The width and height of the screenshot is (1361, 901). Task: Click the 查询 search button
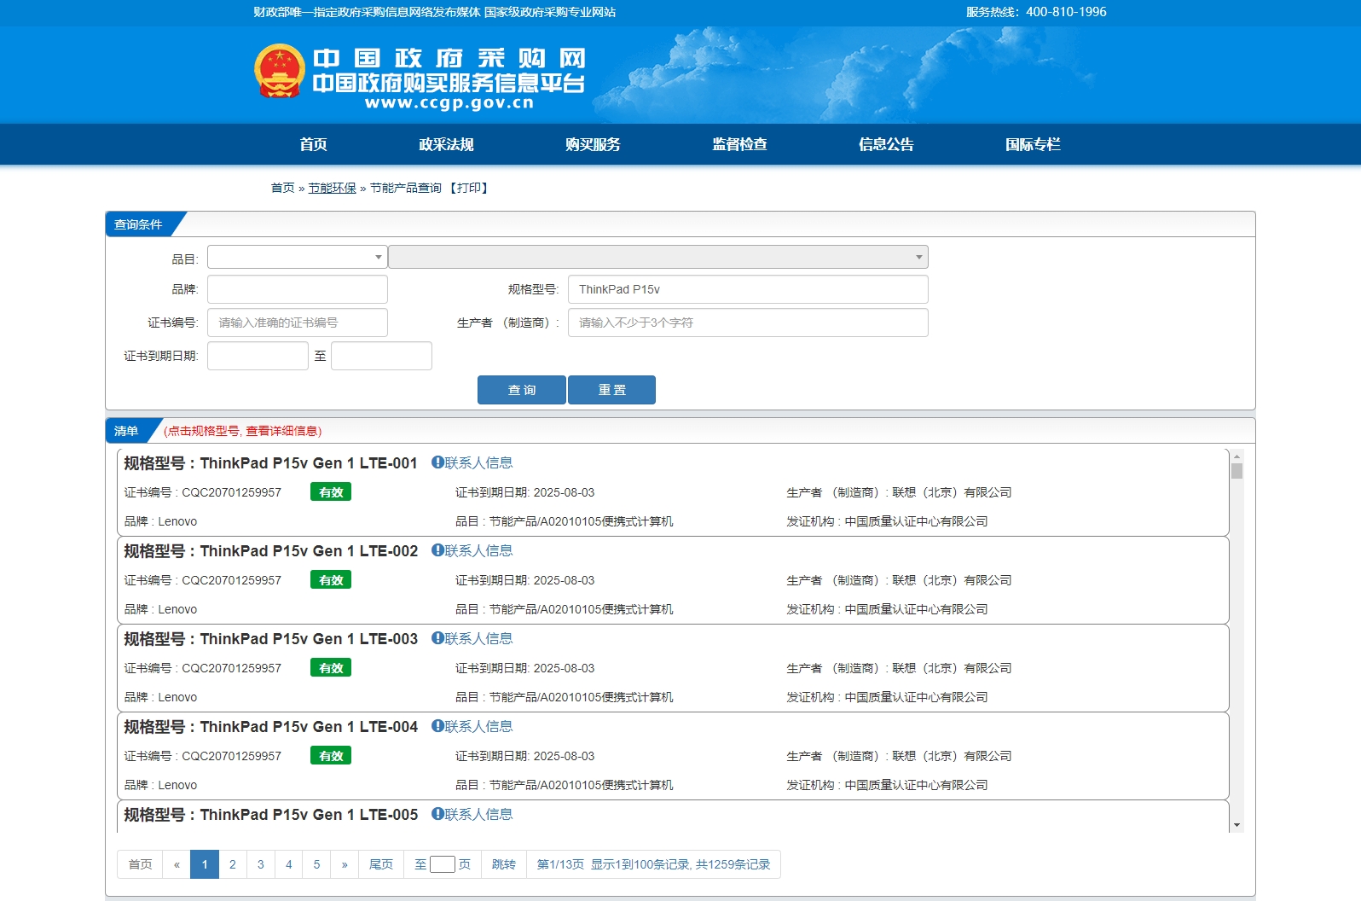pos(521,390)
